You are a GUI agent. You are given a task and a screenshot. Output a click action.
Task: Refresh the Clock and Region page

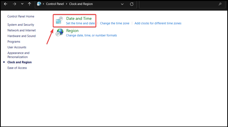click(x=132, y=4)
